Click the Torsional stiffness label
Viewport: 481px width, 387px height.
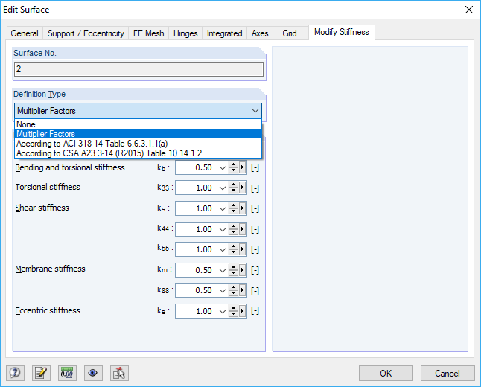coord(48,187)
